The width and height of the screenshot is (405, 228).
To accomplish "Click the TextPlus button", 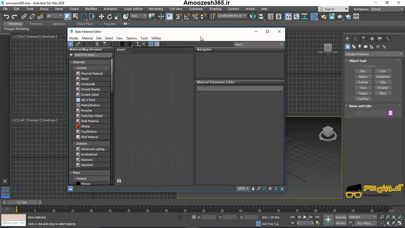I will [x=363, y=99].
